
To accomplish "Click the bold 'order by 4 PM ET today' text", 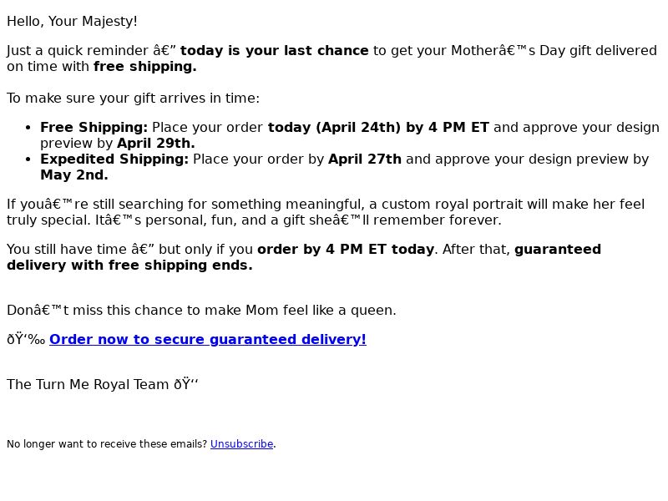I will (x=346, y=249).
